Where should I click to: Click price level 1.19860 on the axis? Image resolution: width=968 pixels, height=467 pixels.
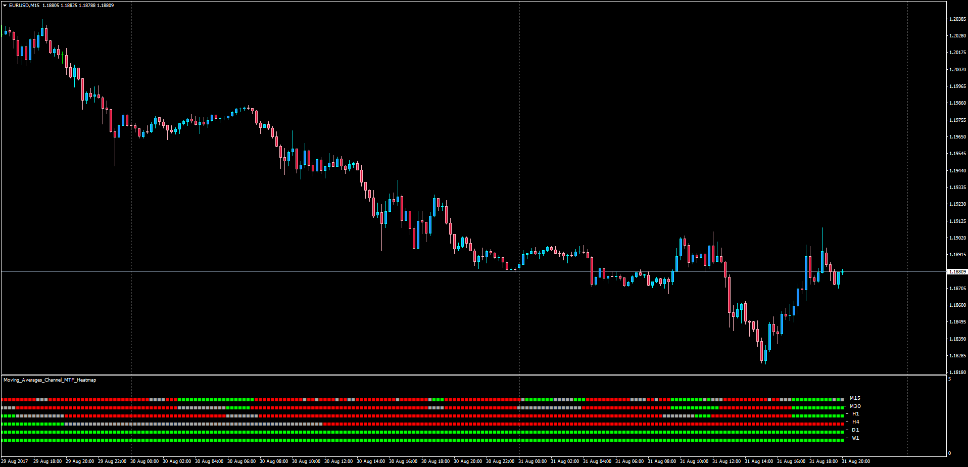pyautogui.click(x=958, y=103)
